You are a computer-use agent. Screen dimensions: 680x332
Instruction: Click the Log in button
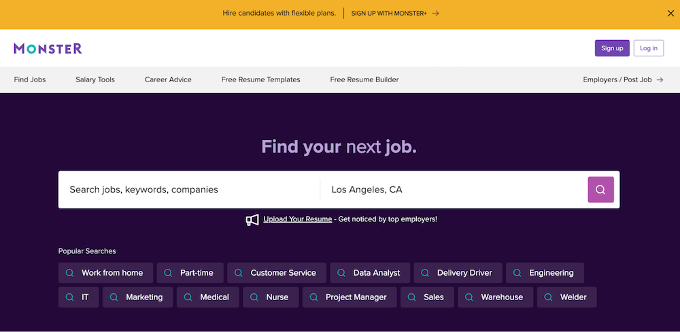pyautogui.click(x=648, y=48)
